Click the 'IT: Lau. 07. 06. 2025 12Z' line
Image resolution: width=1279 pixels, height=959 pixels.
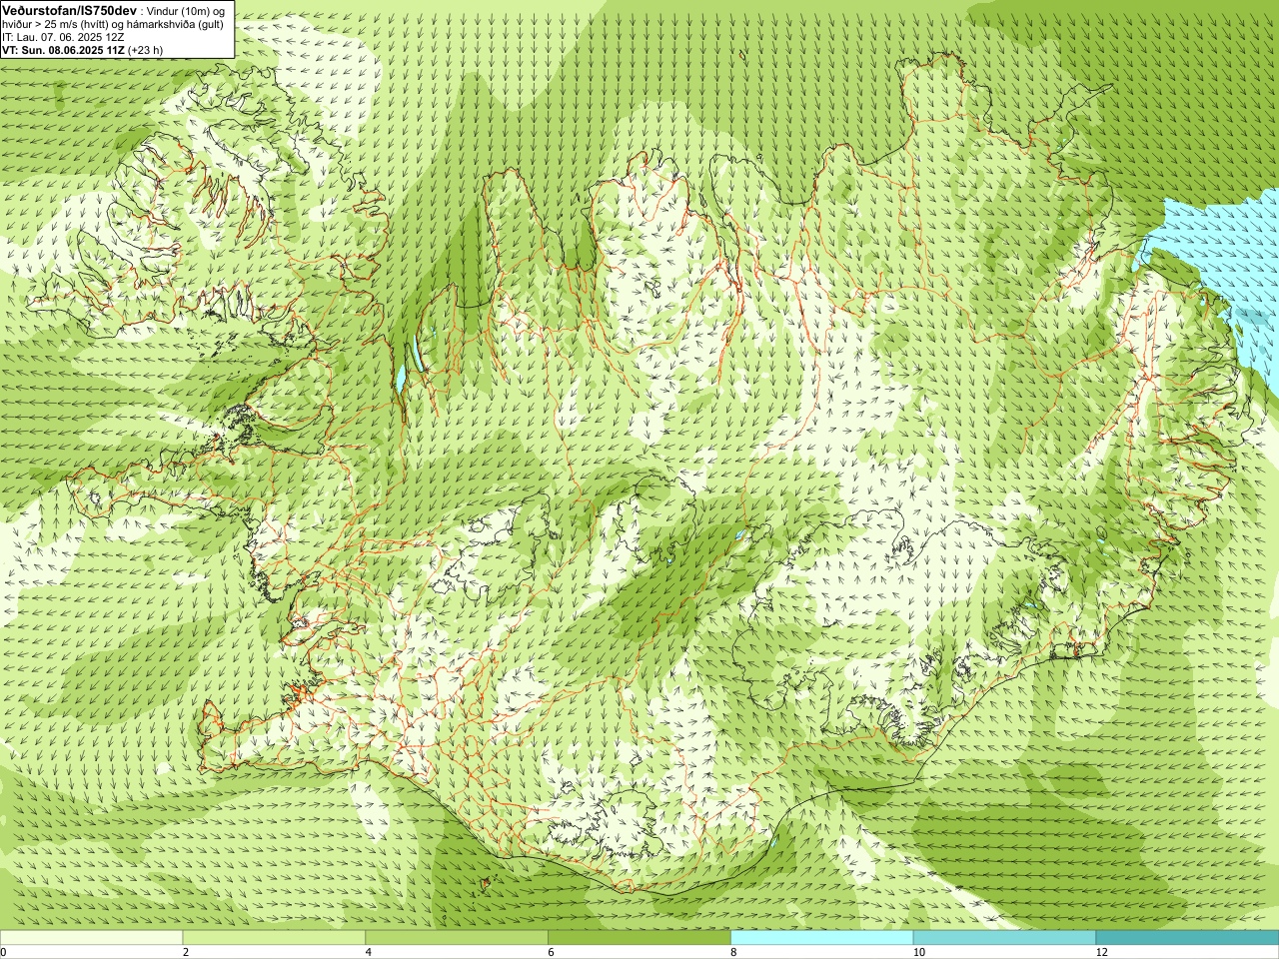pos(63,37)
